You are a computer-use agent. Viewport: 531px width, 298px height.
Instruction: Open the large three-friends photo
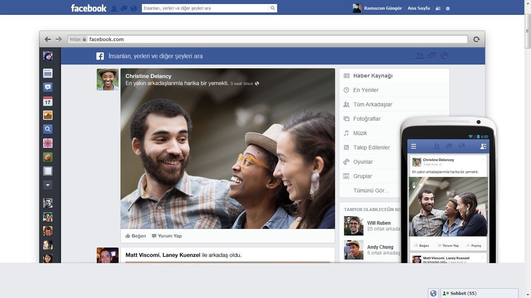tap(228, 149)
